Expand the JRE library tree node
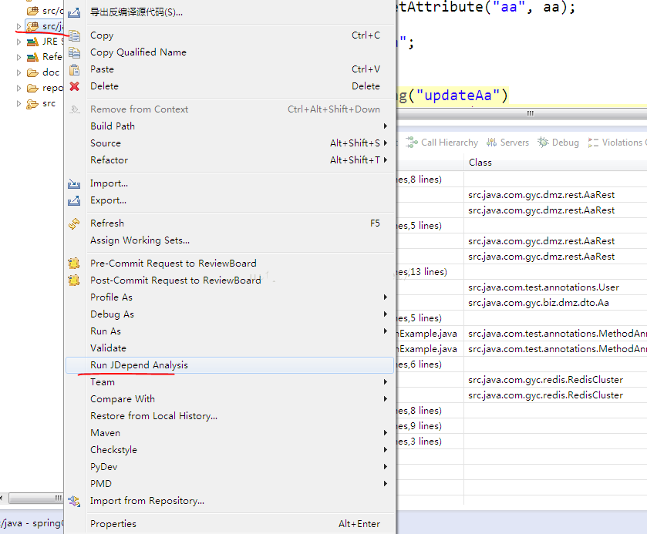The width and height of the screenshot is (647, 534). pyautogui.click(x=19, y=42)
